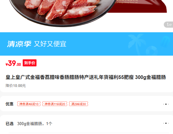Click the palm tree graphic on banner
The image size is (173, 134).
coord(136,43)
